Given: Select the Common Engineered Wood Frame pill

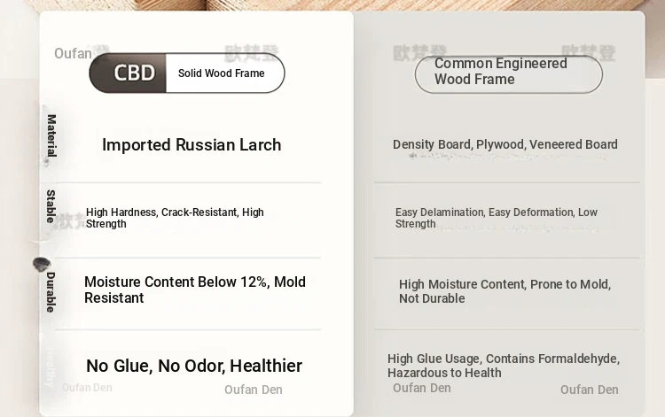Looking at the screenshot, I should pyautogui.click(x=508, y=73).
